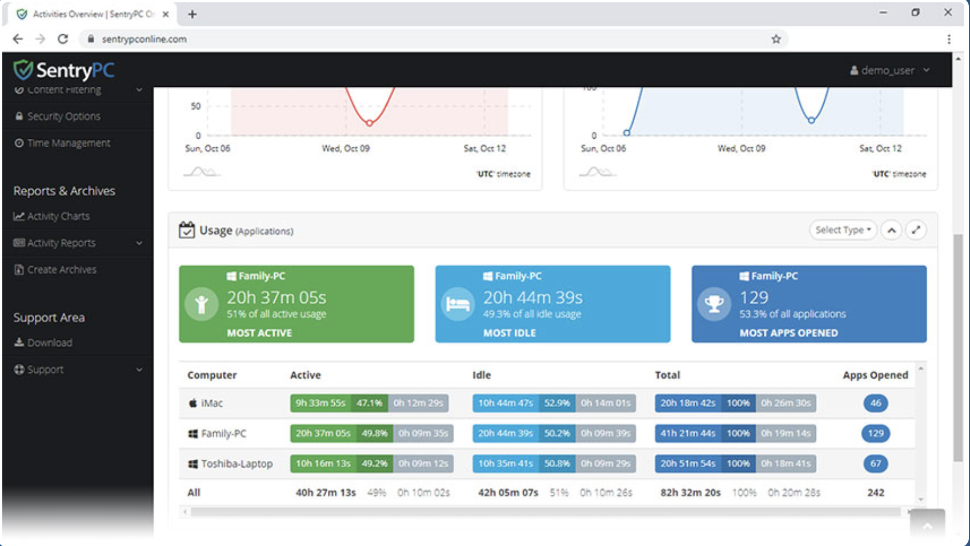Click the 129 apps opened badge for Family-PC

tap(876, 433)
